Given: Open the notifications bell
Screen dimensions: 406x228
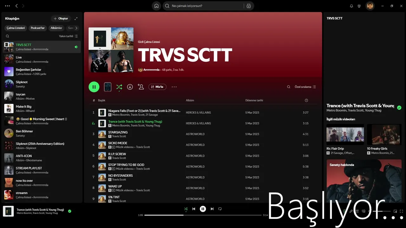Looking at the screenshot, I should [351, 6].
